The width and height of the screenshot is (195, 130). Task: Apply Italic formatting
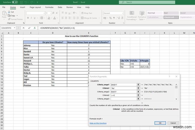(x=31, y=18)
